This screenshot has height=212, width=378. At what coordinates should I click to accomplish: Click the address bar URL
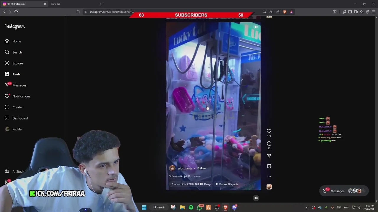pyautogui.click(x=112, y=12)
